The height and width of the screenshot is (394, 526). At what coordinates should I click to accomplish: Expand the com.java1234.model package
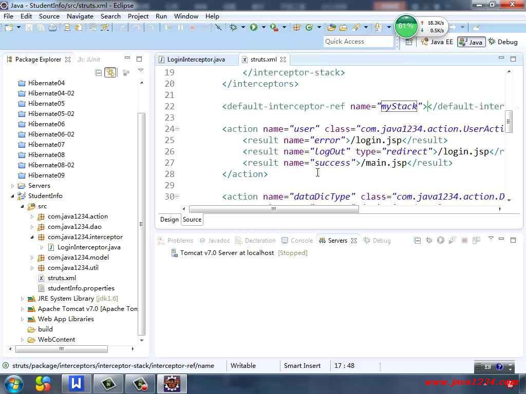pyautogui.click(x=32, y=258)
